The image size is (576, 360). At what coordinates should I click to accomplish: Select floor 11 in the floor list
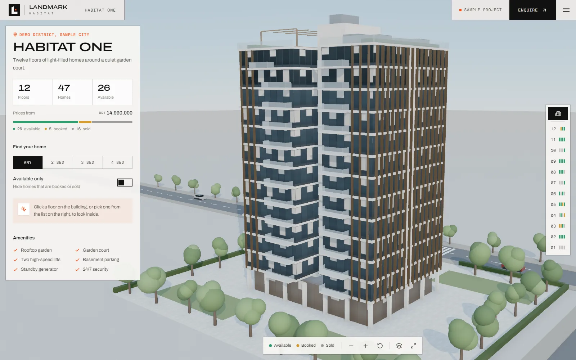(x=558, y=140)
